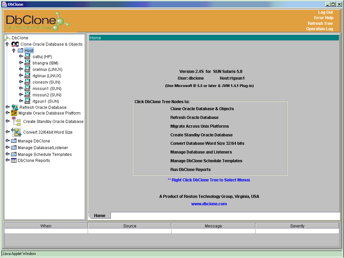Expand the DbClone Reports node
Viewport: 344px width, 258px height.
tap(7, 160)
